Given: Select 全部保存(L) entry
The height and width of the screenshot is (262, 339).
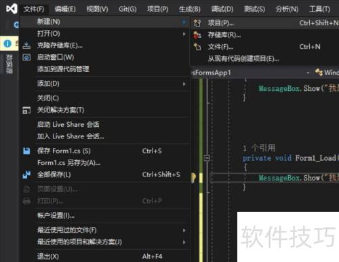Looking at the screenshot, I should click(105, 174).
